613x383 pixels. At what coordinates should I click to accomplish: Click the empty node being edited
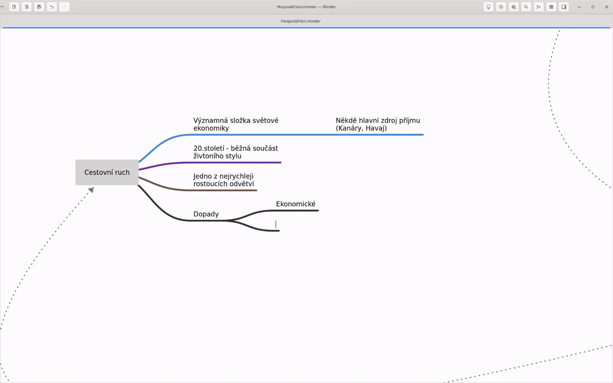pyautogui.click(x=276, y=224)
